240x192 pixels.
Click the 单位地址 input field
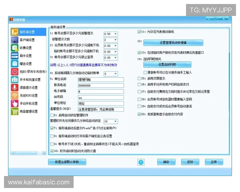(101, 104)
